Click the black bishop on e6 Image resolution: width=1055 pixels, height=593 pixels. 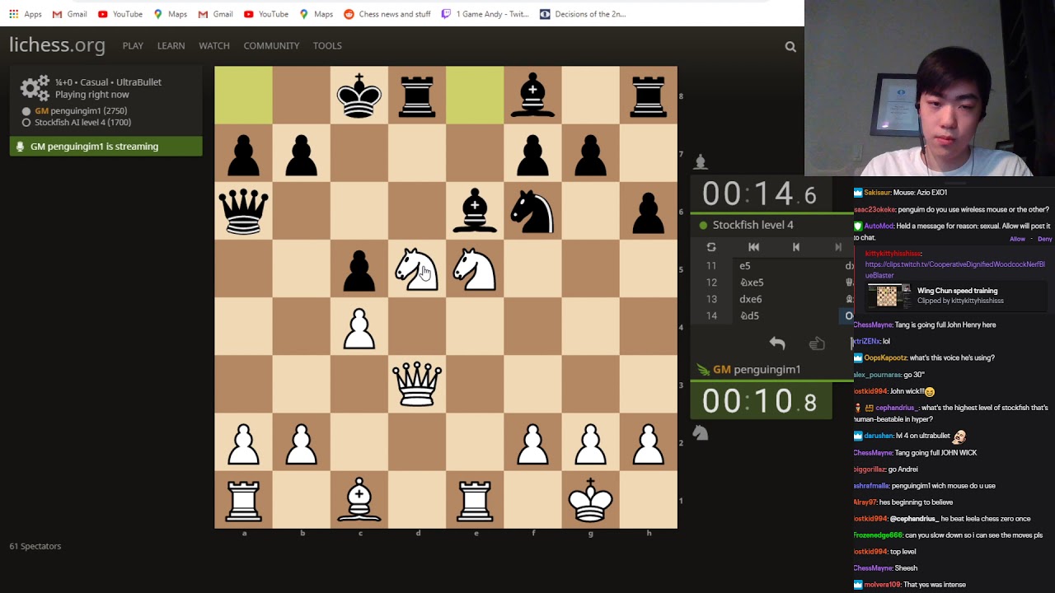(475, 211)
